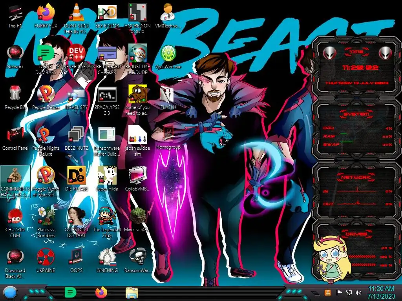Launch CHUZZIN CUM fuzzy red icon
Screen dimensions: 402x301
15,223
